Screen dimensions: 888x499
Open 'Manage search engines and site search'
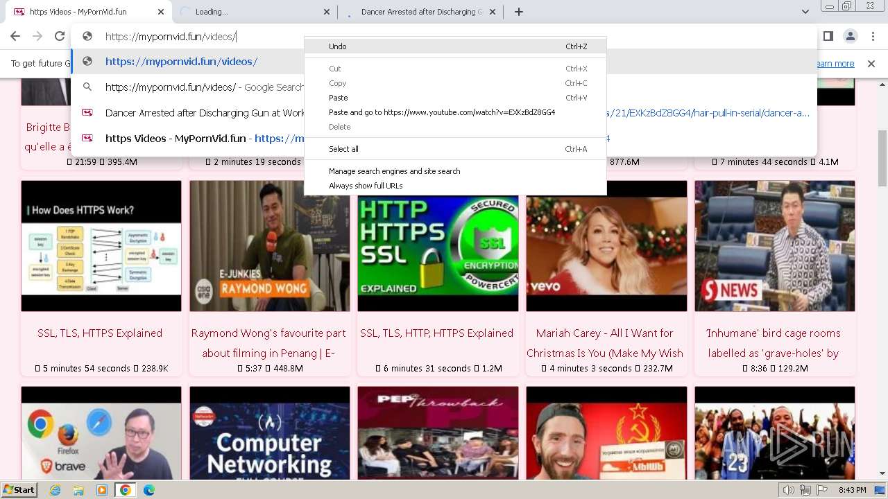coord(455,171)
